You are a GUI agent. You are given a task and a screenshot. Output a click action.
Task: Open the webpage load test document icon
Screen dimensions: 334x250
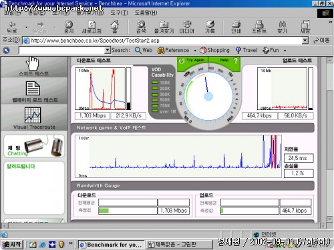[x=33, y=88]
